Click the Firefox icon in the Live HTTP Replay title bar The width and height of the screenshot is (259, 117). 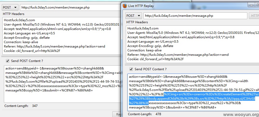(x=125, y=6)
